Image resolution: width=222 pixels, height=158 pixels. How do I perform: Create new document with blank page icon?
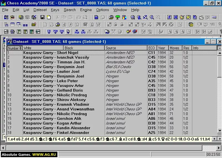[x=49, y=17]
